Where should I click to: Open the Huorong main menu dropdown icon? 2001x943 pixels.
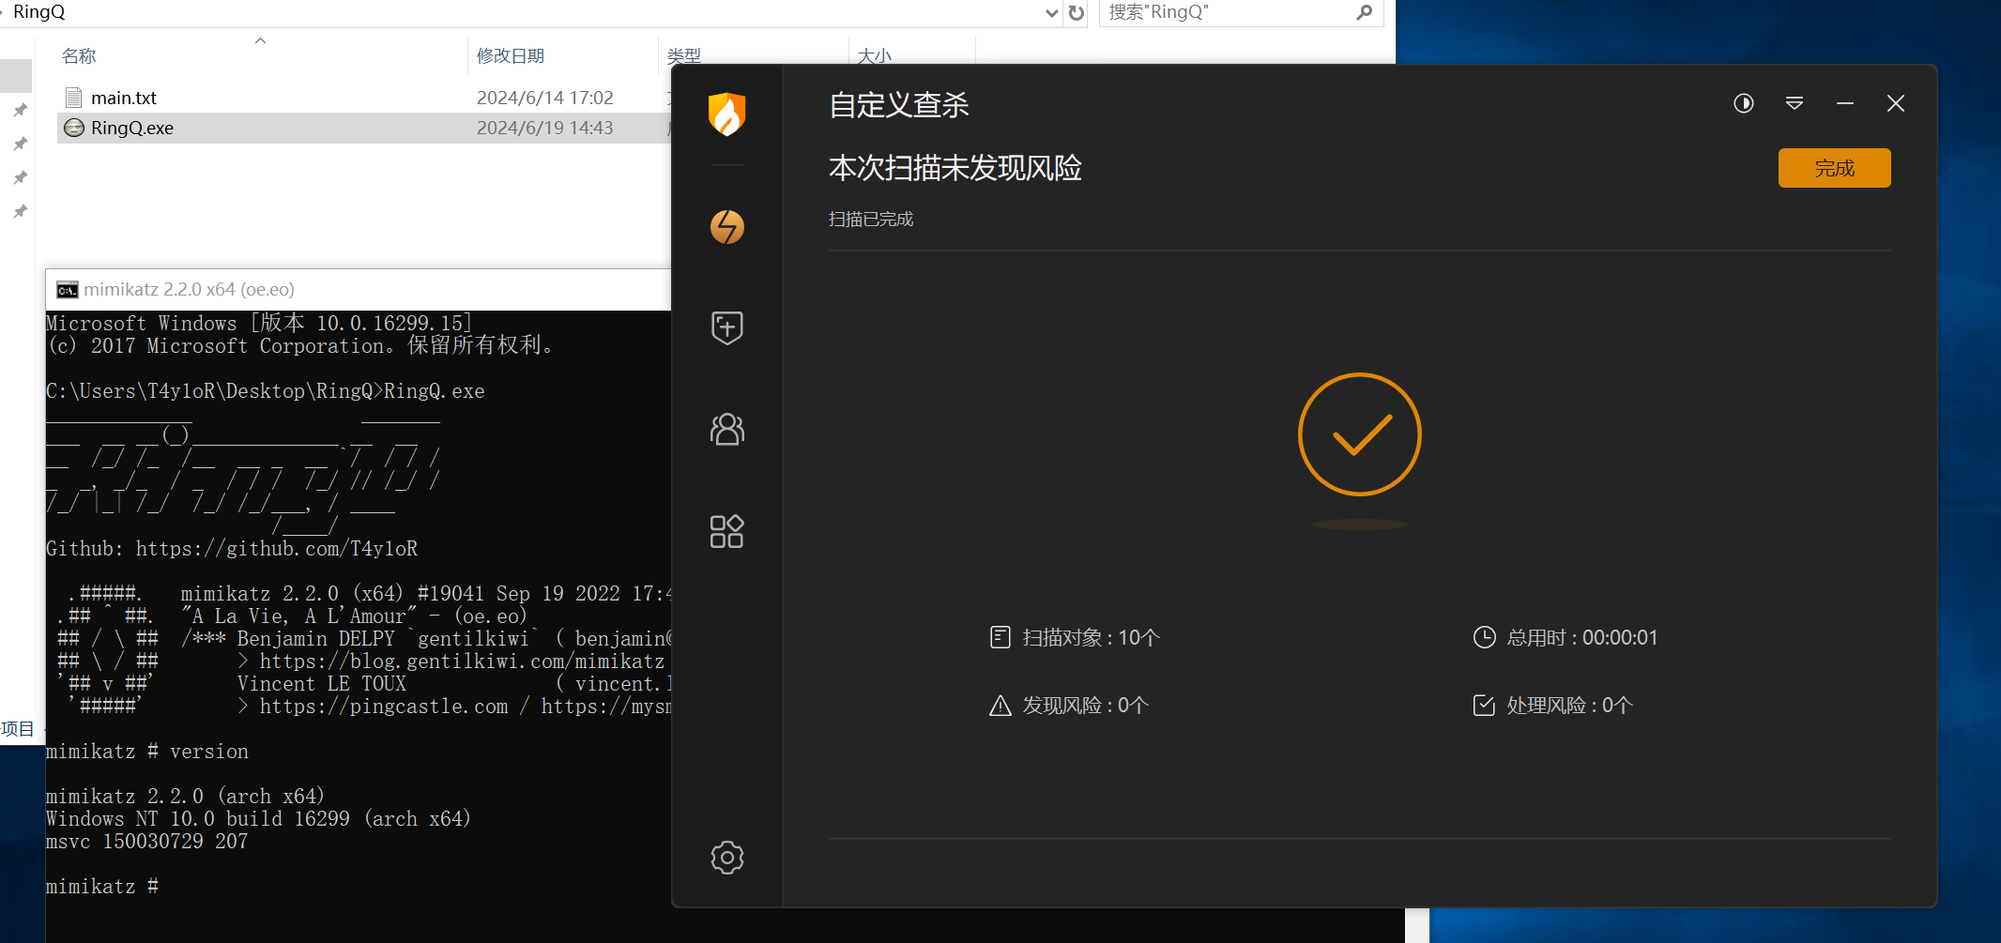1795,103
